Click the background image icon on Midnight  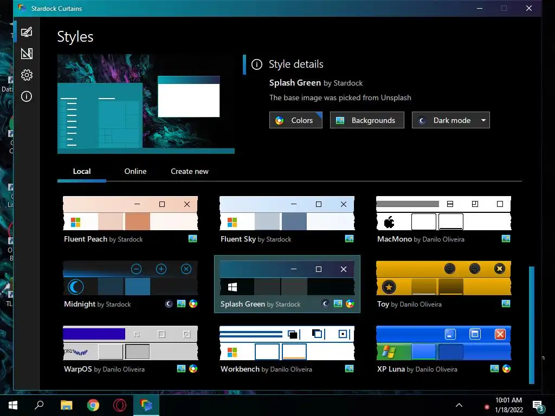181,304
